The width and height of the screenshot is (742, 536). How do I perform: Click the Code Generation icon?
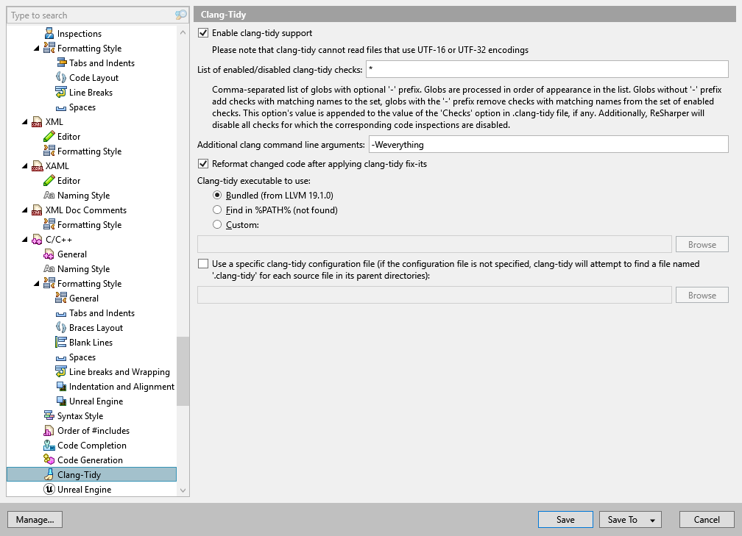coord(49,460)
